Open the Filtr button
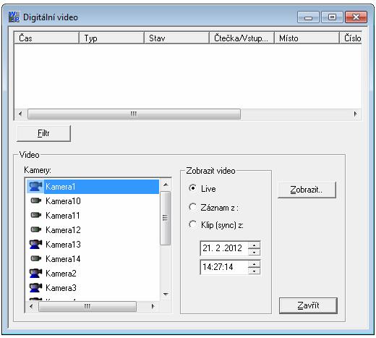The image size is (376, 338). click(43, 133)
